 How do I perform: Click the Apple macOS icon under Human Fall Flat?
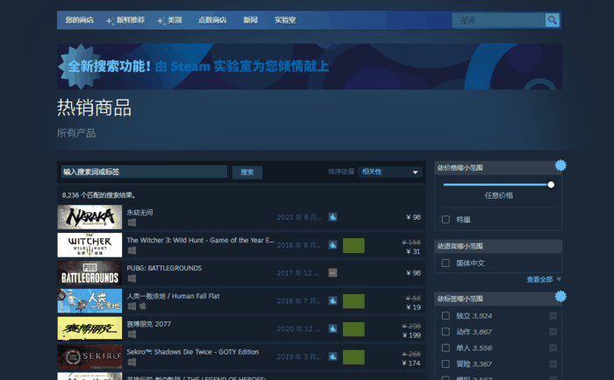pyautogui.click(x=142, y=306)
